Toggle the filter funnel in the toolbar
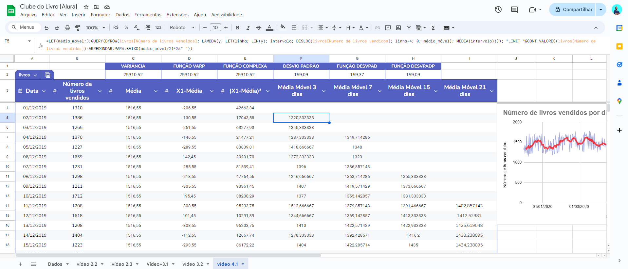This screenshot has height=269, width=628. click(x=409, y=28)
